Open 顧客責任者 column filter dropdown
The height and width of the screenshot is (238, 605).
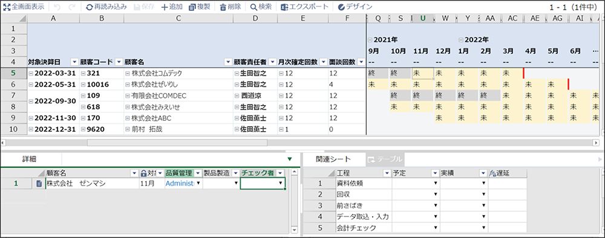coord(272,62)
